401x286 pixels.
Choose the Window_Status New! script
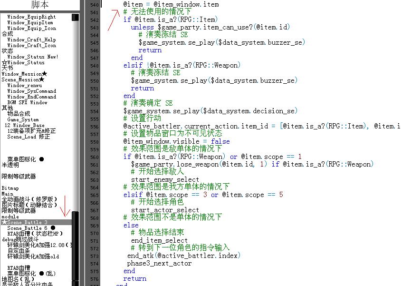tap(33, 57)
